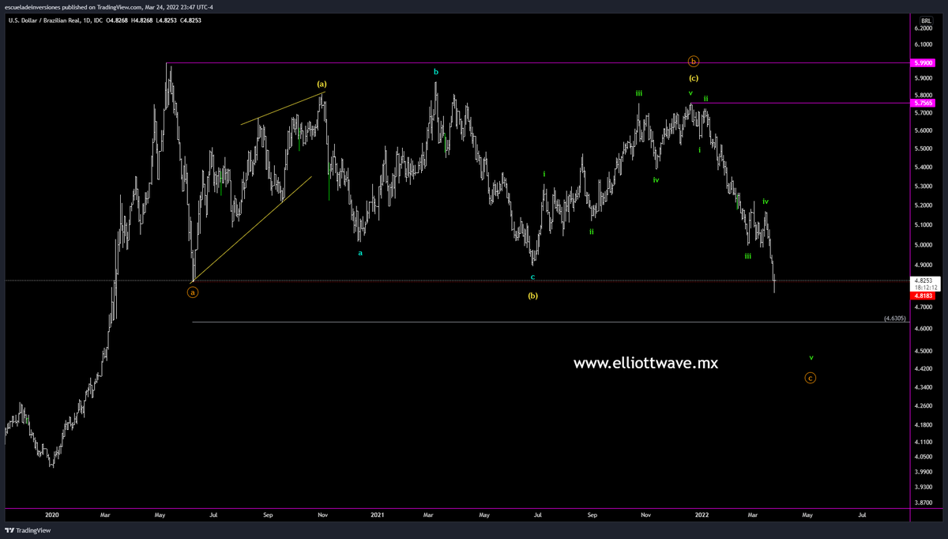This screenshot has width=948, height=539.
Task: Click the magenta 5.7565 price label
Action: tap(923, 103)
